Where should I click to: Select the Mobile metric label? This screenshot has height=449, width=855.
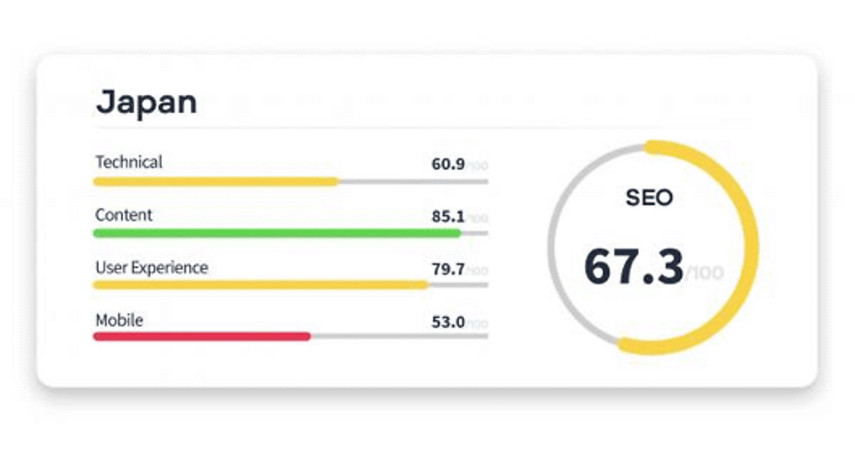click(119, 321)
